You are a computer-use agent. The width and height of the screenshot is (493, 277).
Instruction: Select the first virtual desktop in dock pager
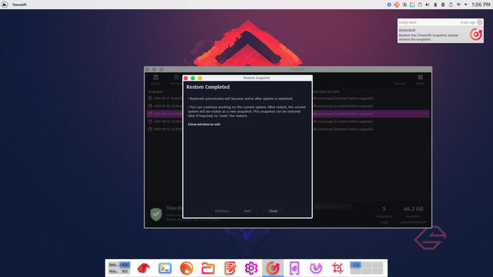[355, 265]
